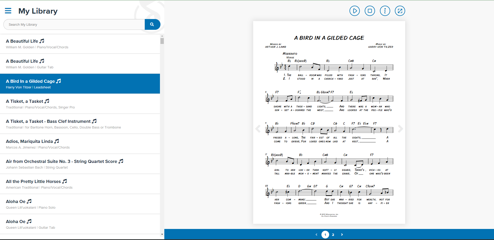
Task: Open A Beautiful Life Piano/Vocal/Chords entry
Action: [x=80, y=44]
